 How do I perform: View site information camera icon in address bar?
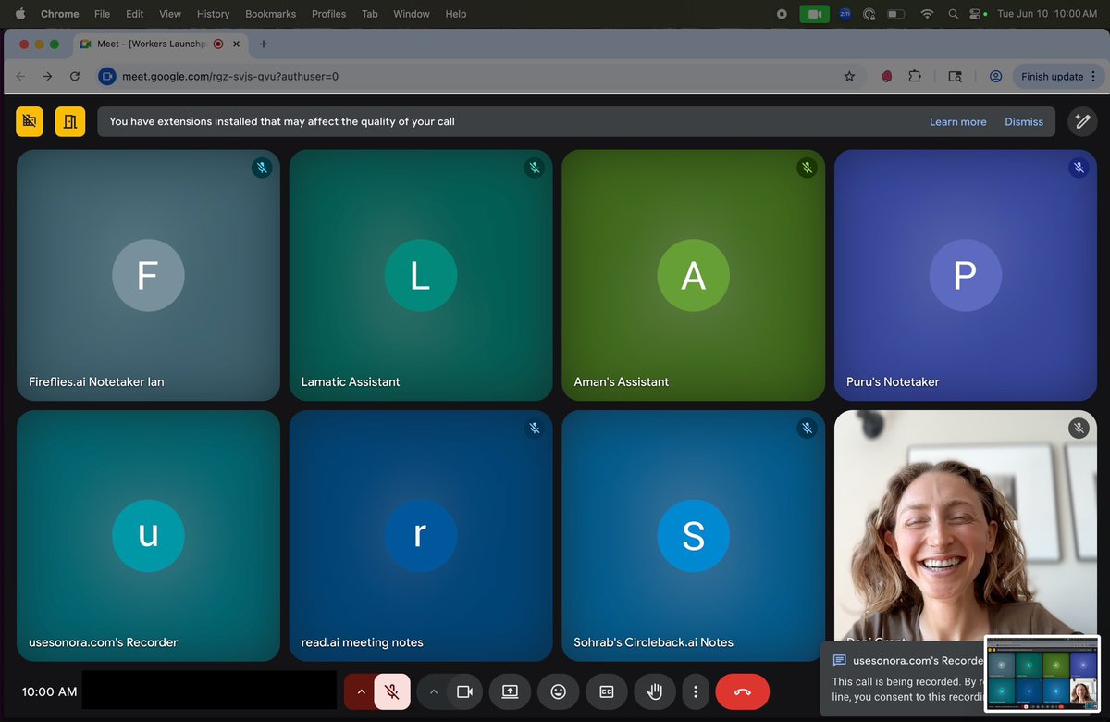107,77
